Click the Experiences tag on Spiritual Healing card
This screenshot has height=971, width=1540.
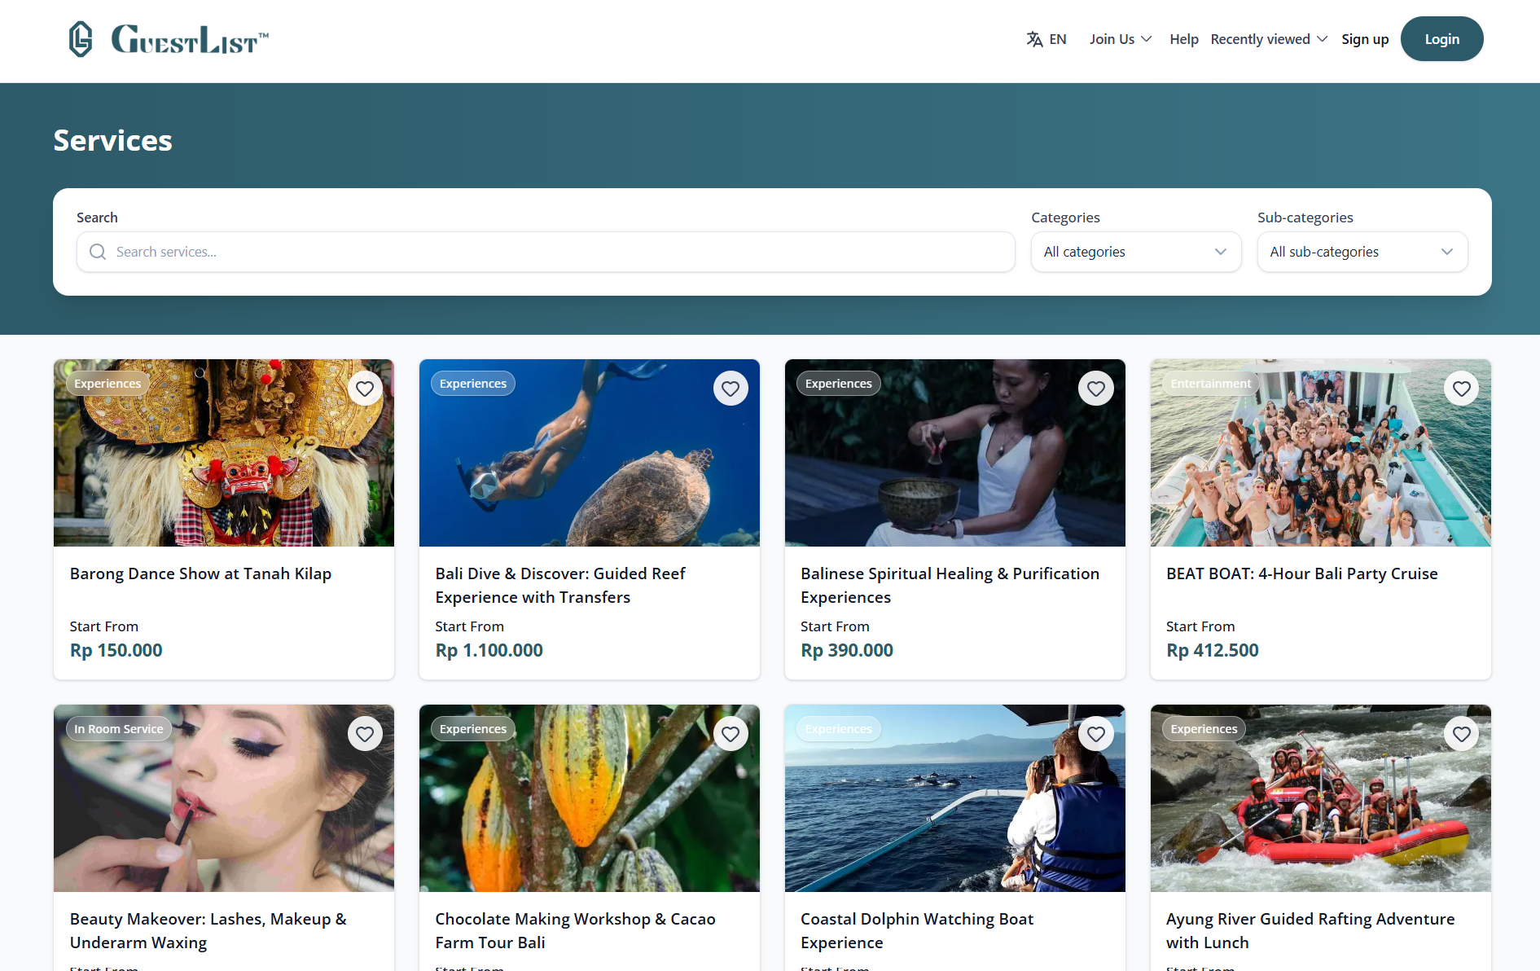(x=839, y=384)
